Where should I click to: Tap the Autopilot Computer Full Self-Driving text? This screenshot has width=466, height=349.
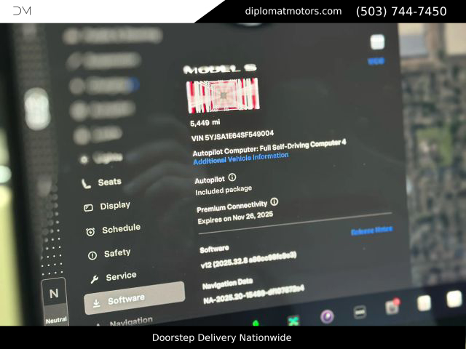coord(269,148)
